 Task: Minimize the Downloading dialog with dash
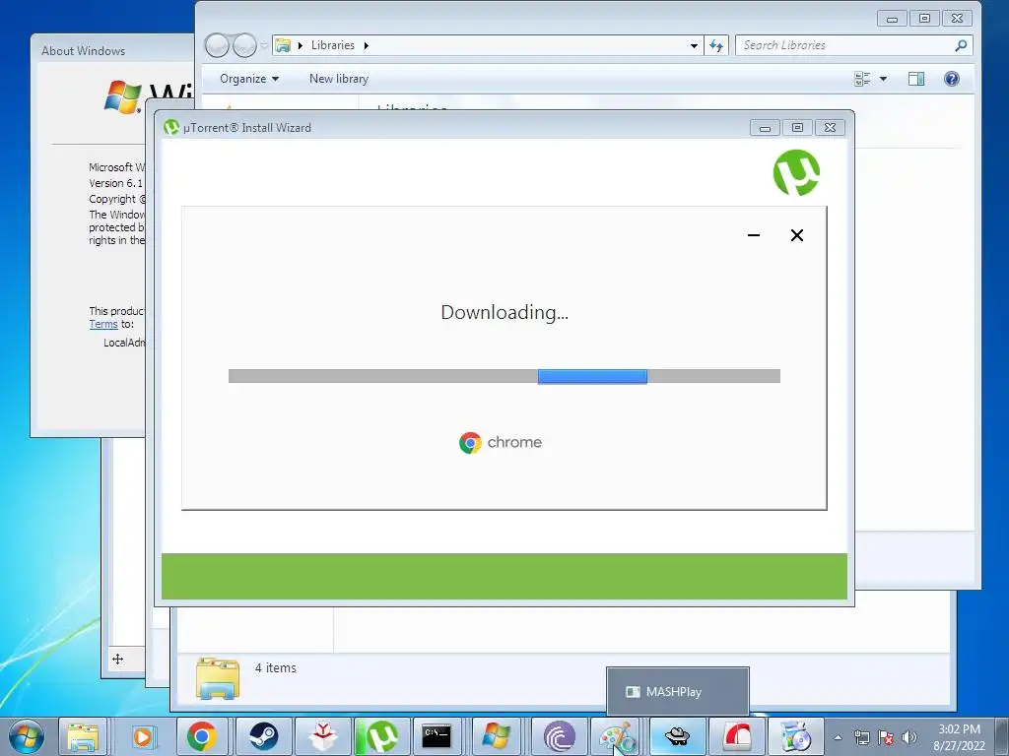754,235
